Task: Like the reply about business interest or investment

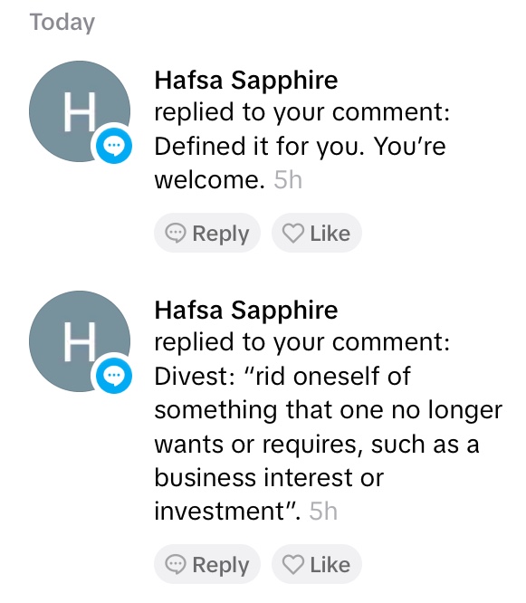Action: coord(317,565)
